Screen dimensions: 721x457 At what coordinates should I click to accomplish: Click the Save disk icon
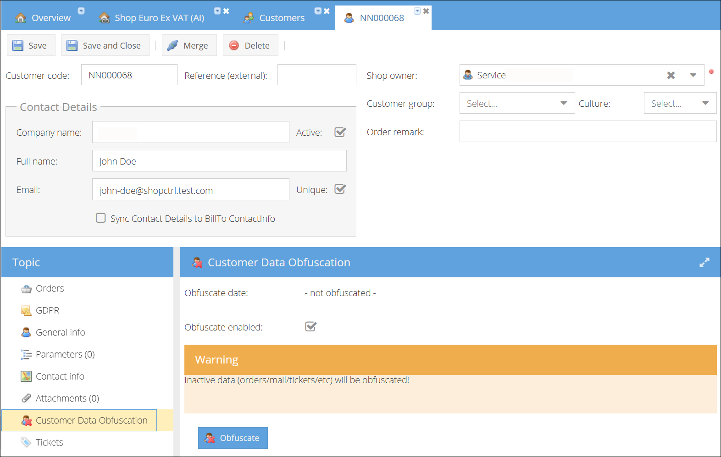tap(18, 45)
